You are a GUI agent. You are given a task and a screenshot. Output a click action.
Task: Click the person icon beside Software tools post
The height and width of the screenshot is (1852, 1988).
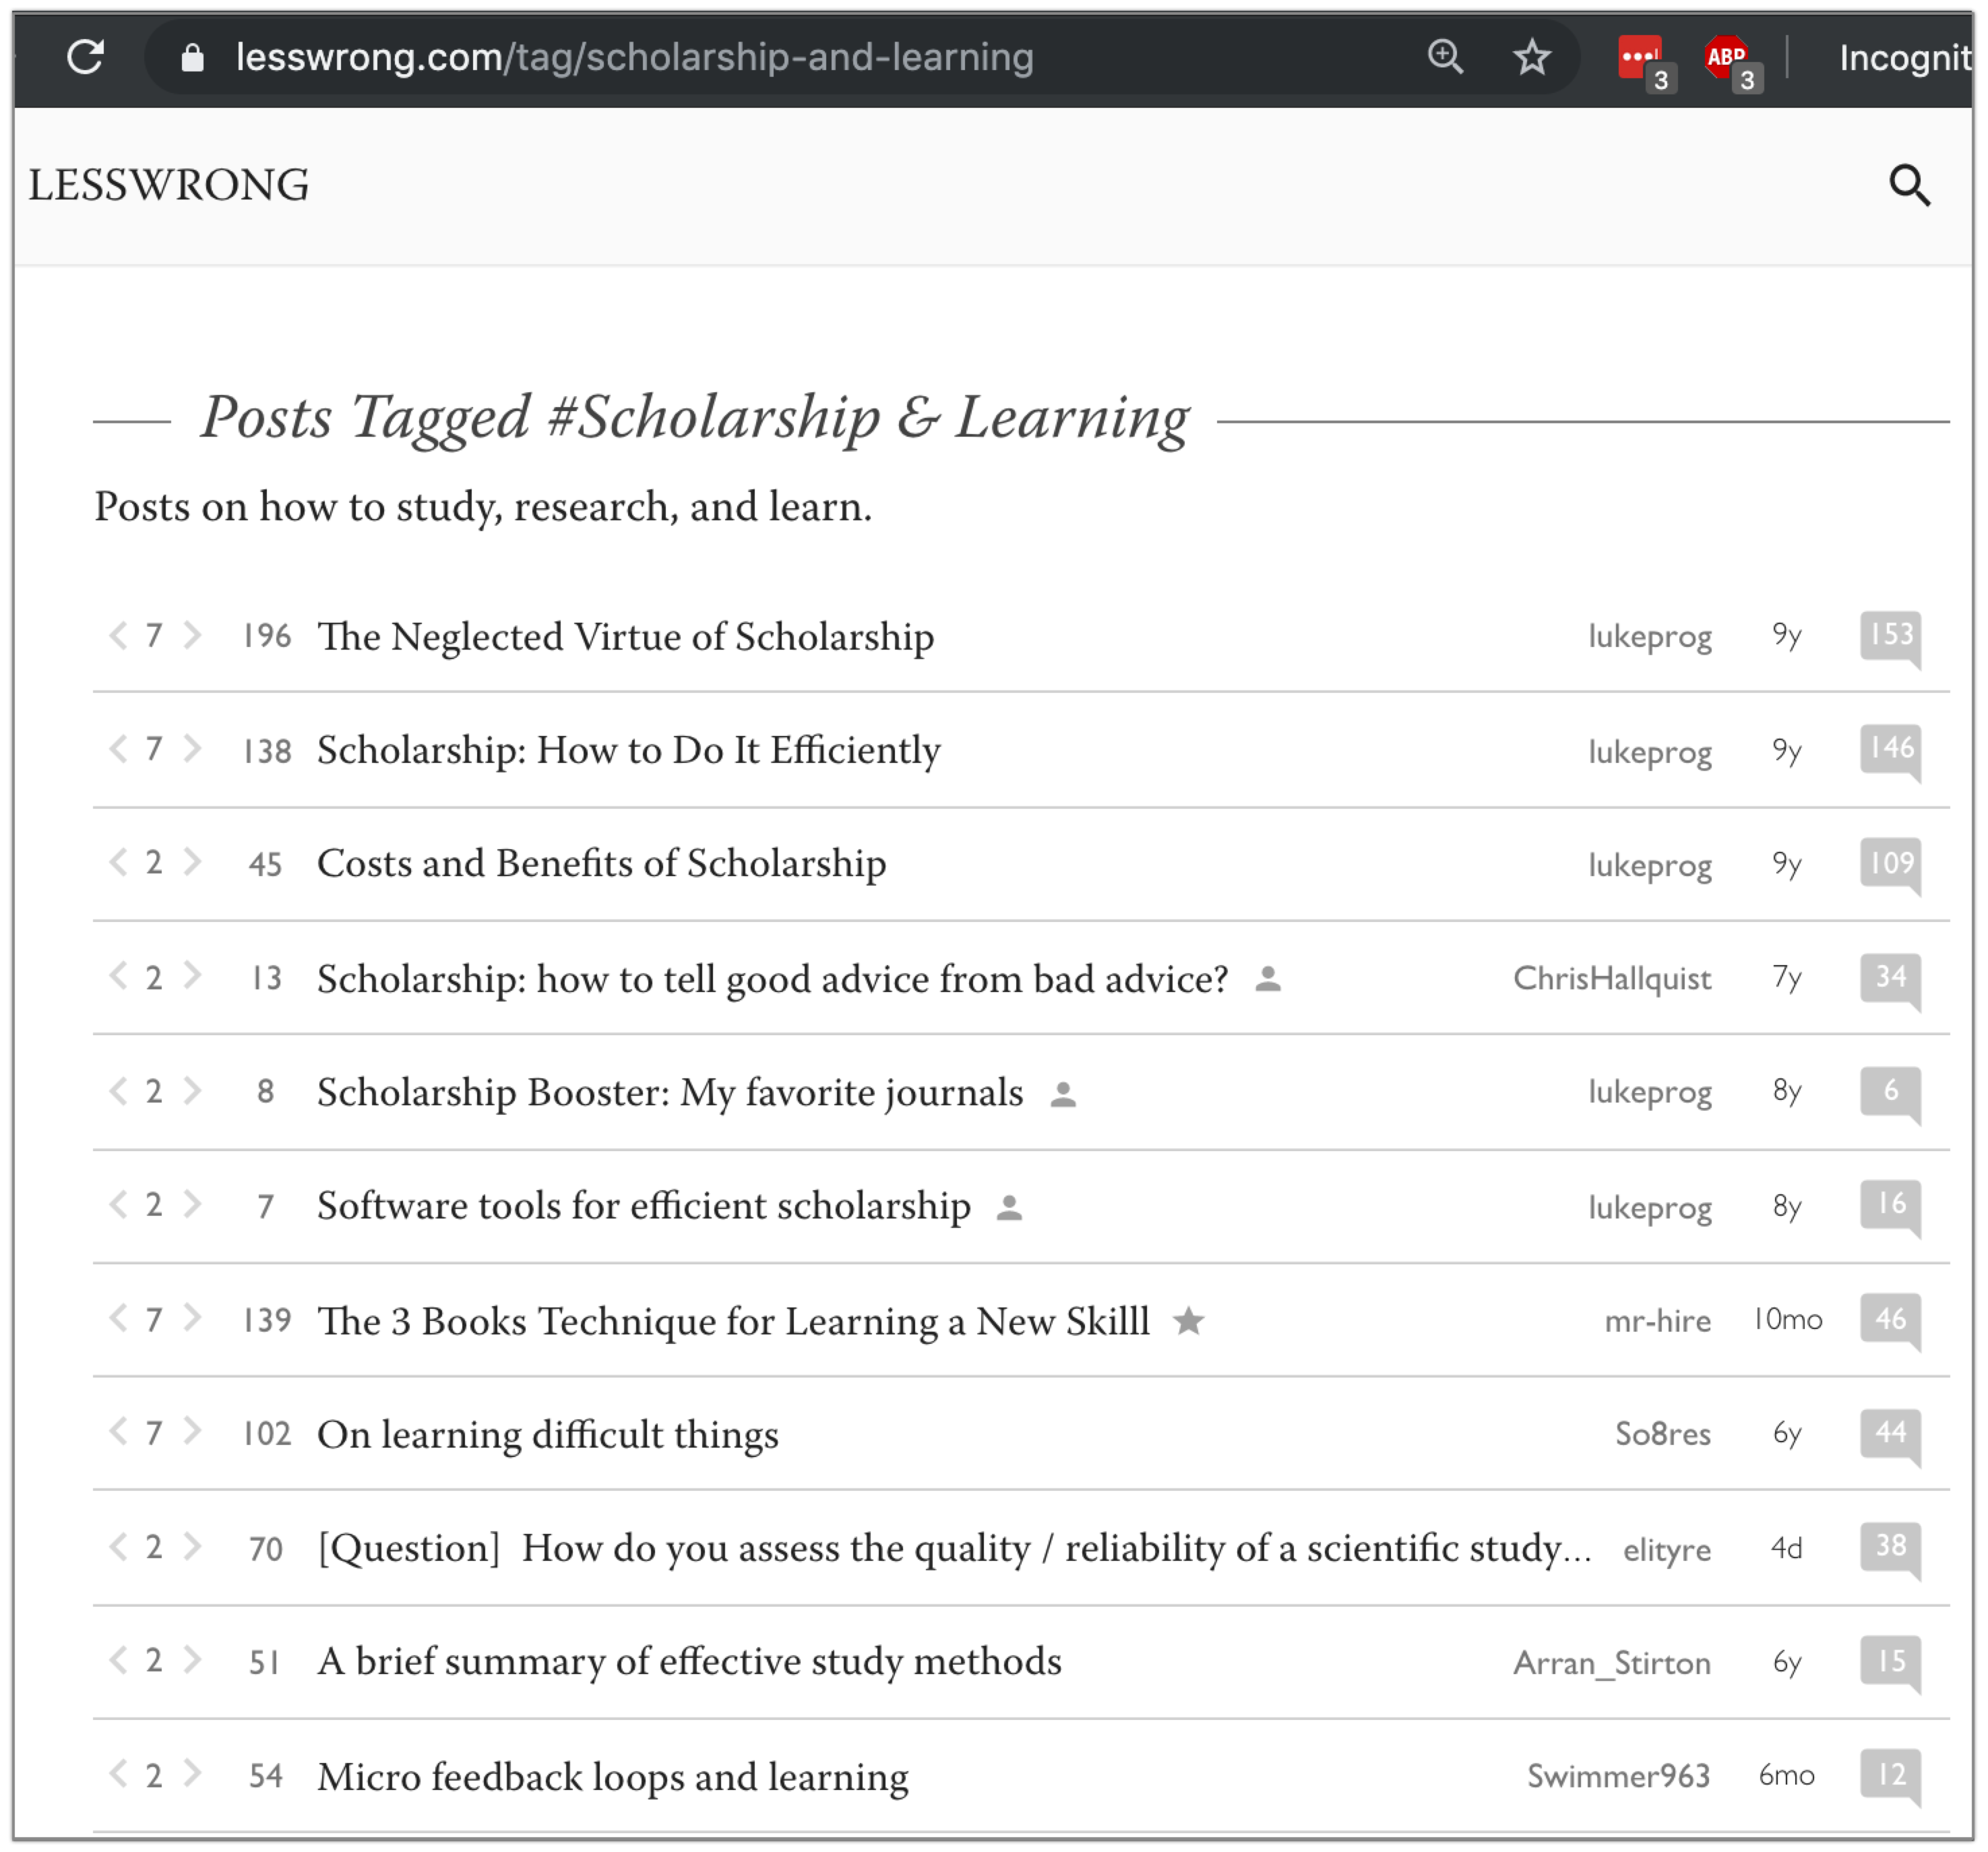click(x=1009, y=1207)
